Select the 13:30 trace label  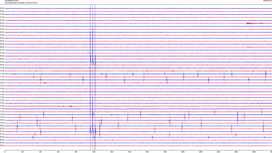2,89
